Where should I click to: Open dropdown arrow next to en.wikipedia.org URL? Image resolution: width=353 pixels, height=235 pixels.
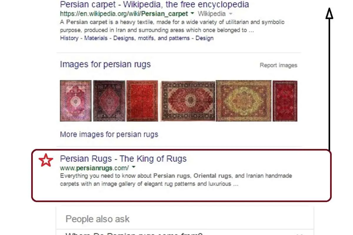[x=192, y=14]
